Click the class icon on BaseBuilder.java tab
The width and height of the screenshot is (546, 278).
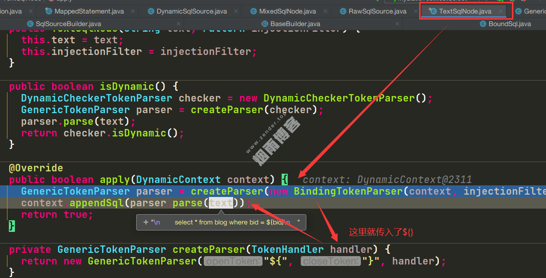click(265, 23)
